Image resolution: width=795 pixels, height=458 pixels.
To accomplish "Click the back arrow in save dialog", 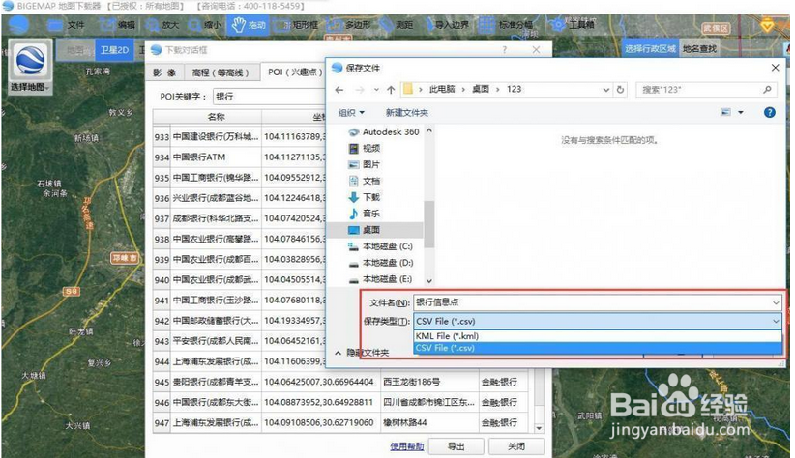I will pyautogui.click(x=339, y=90).
